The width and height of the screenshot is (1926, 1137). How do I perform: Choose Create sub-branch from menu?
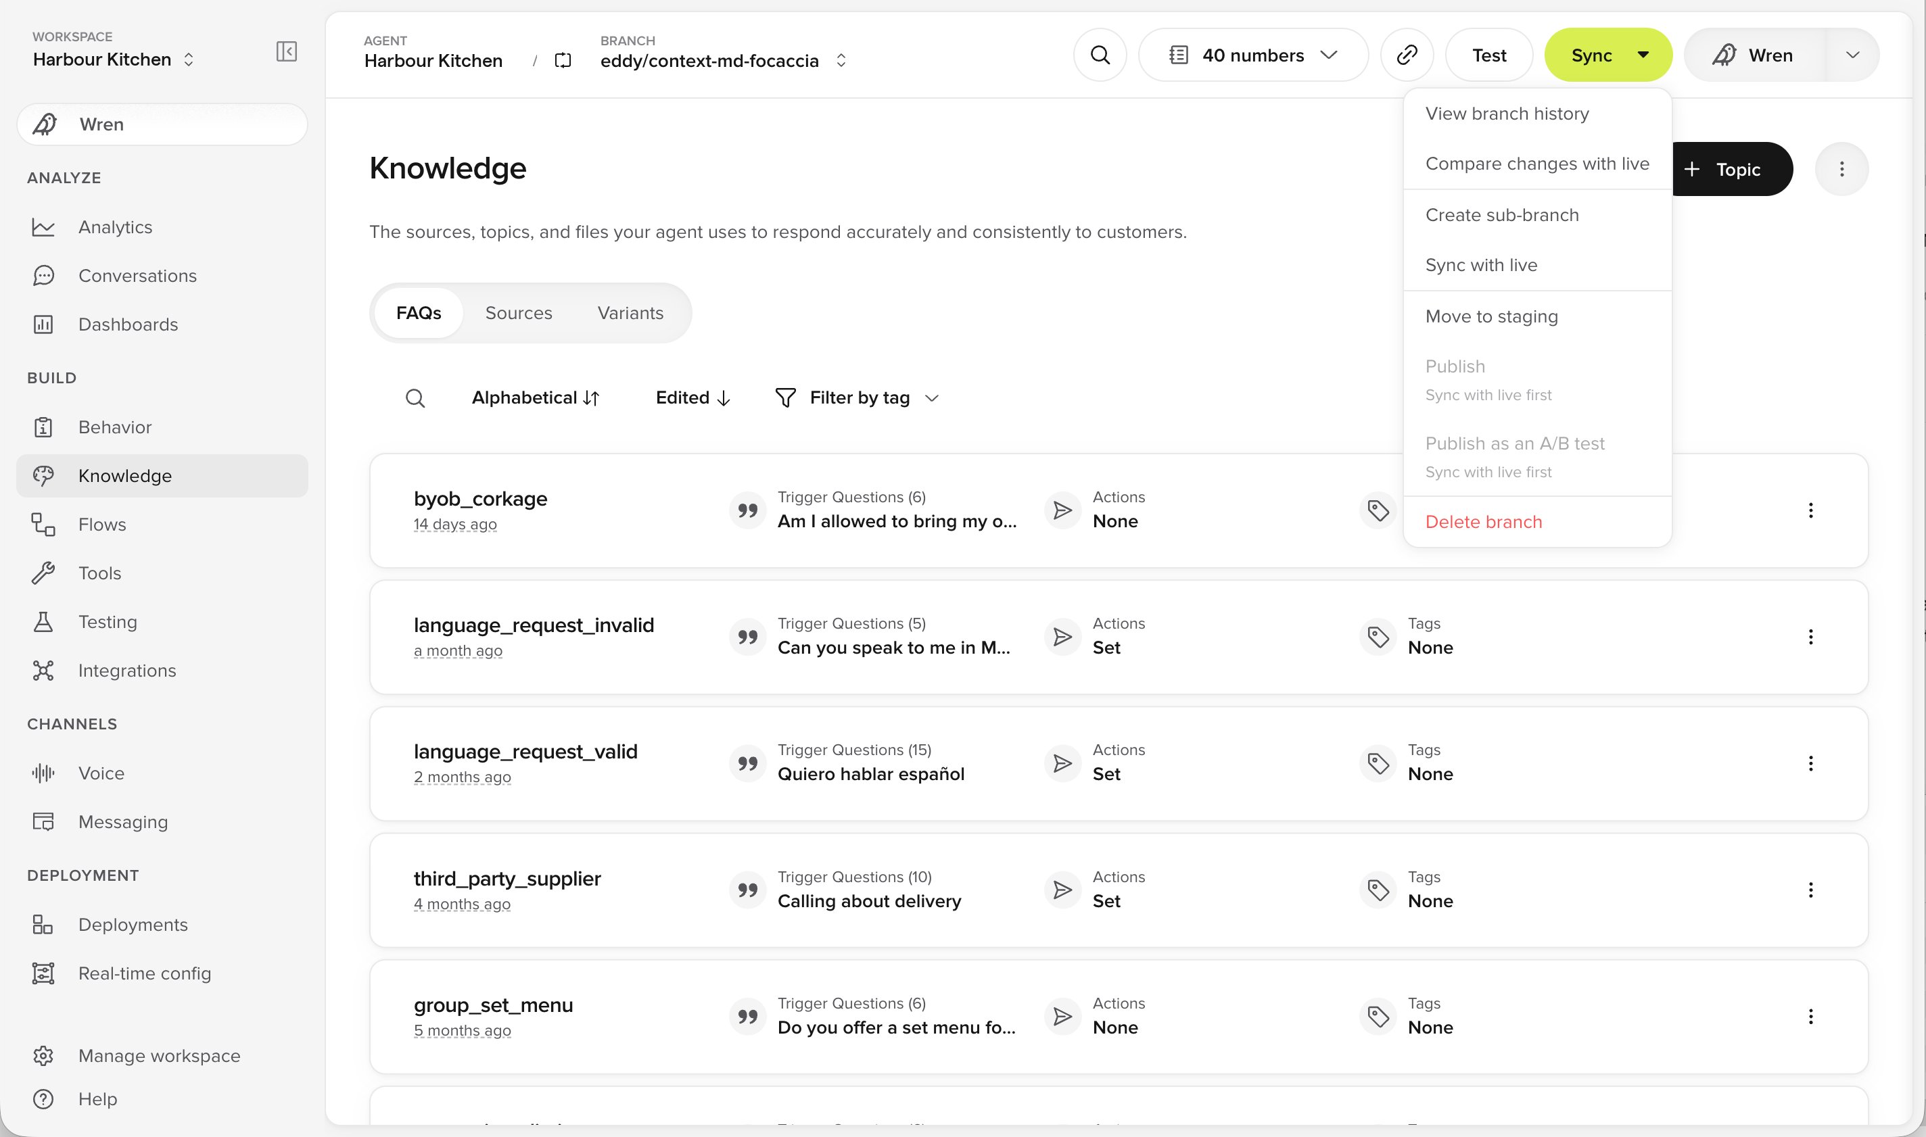pyautogui.click(x=1536, y=215)
